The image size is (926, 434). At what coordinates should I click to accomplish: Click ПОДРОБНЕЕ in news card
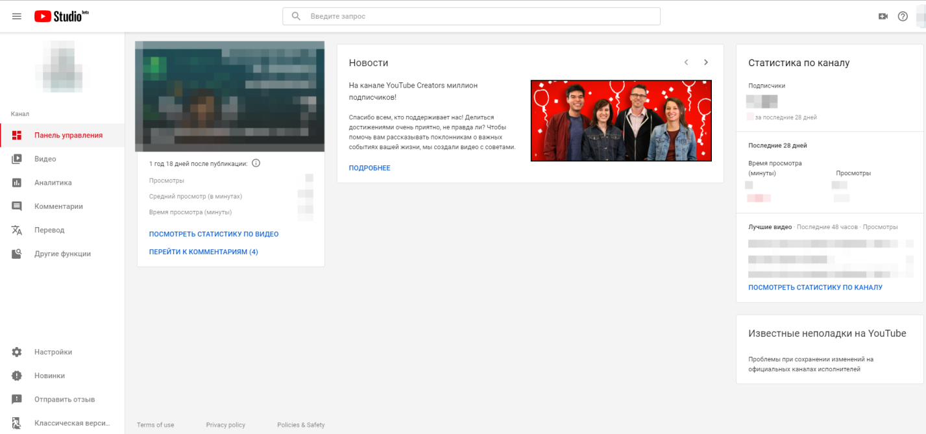tap(369, 168)
